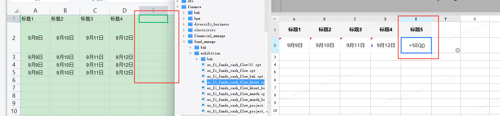Select column F header in right designer grid

(x=446, y=19)
